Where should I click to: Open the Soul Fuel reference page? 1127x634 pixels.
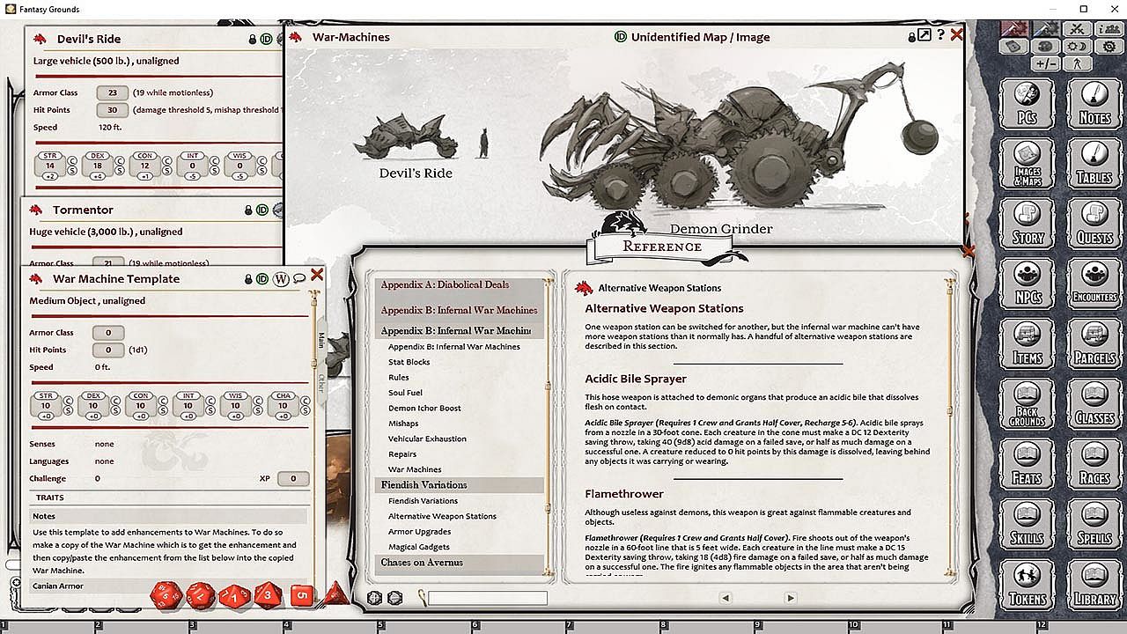click(405, 393)
